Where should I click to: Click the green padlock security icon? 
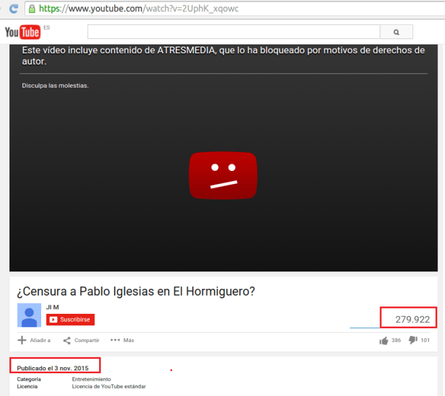pos(32,9)
